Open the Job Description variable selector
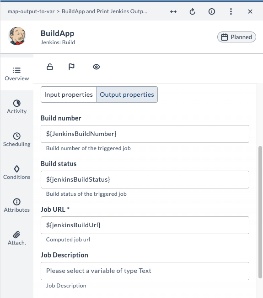Screen dimensions: 263x298 click(x=145, y=271)
